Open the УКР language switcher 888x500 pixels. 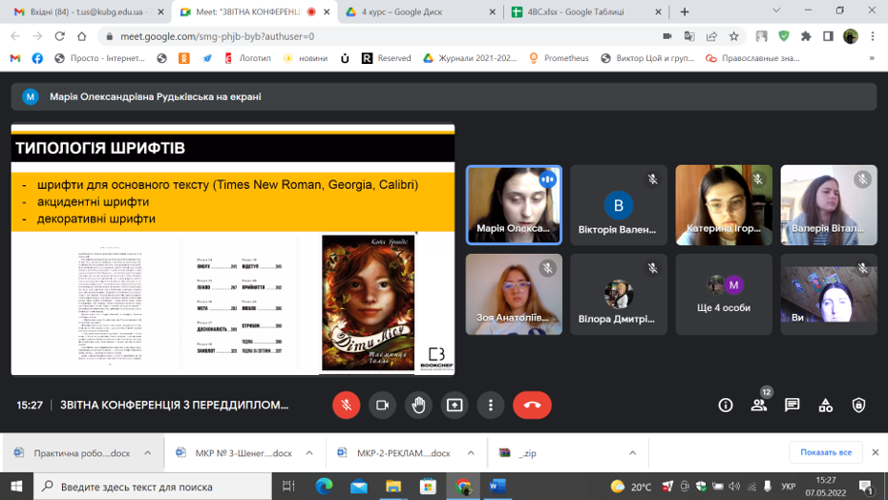coord(788,487)
